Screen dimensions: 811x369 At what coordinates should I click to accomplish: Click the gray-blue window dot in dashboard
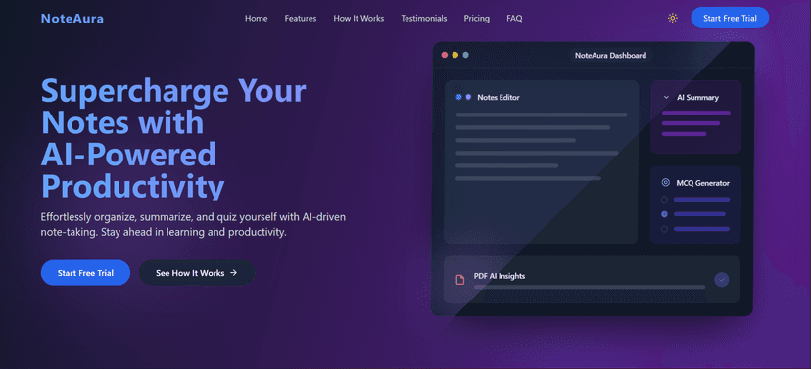coord(465,55)
